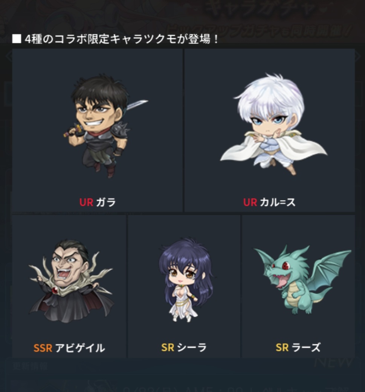Tap the アビゲイル vampire character sprite
Image resolution: width=365 pixels, height=392 pixels.
point(71,280)
